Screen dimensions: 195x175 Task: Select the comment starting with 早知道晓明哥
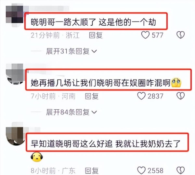[x=105, y=144]
